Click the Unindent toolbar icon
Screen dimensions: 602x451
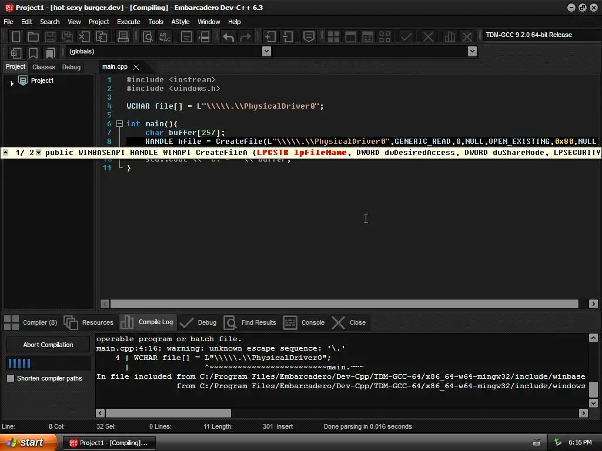pyautogui.click(x=287, y=37)
